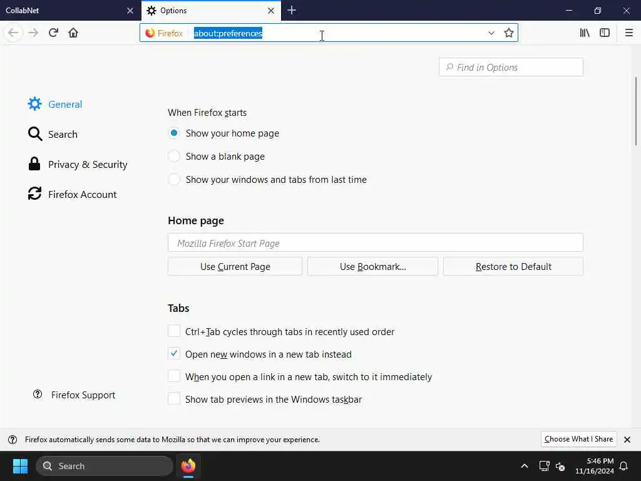This screenshot has height=481, width=641.
Task: Click the Search magnifier icon in sidebar
Action: [35, 134]
